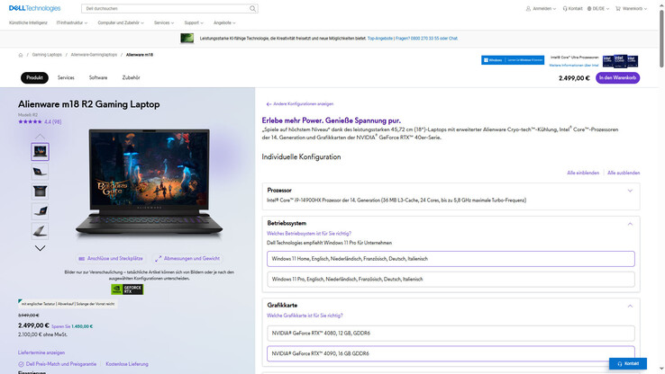The image size is (665, 374).
Task: Click the Kontakt header link
Action: coord(572,8)
